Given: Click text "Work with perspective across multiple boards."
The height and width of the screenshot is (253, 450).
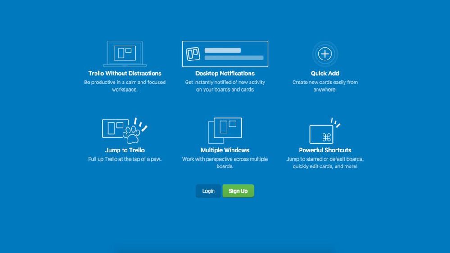Looking at the screenshot, I should click(225, 162).
